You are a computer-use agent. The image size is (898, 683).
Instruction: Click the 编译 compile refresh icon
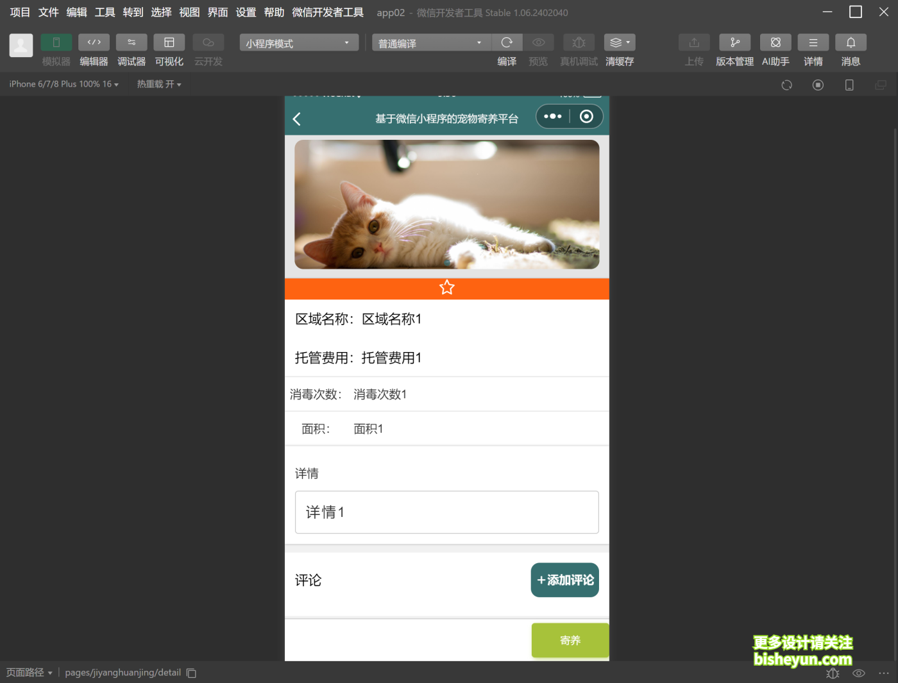507,42
